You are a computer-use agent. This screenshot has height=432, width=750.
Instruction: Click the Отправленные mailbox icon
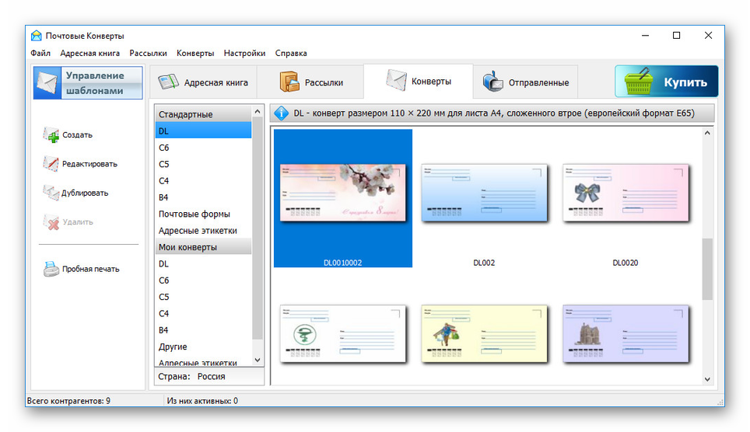[x=492, y=82]
